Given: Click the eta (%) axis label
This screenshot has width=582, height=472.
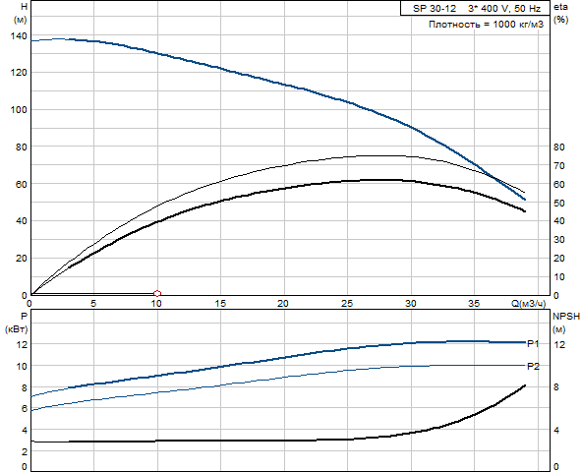Looking at the screenshot, I should (x=560, y=13).
